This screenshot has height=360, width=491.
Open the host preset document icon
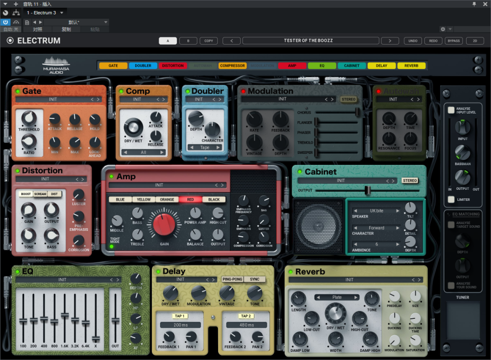click(27, 22)
